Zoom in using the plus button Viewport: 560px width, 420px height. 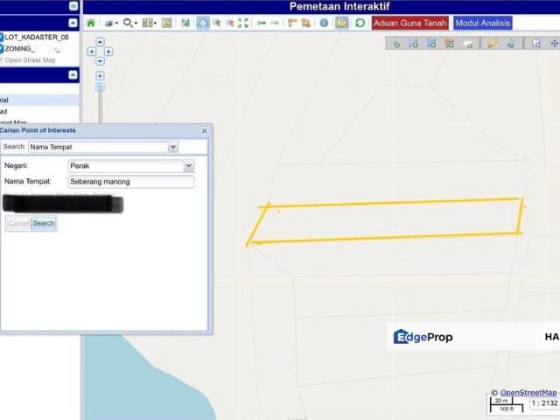click(x=100, y=76)
